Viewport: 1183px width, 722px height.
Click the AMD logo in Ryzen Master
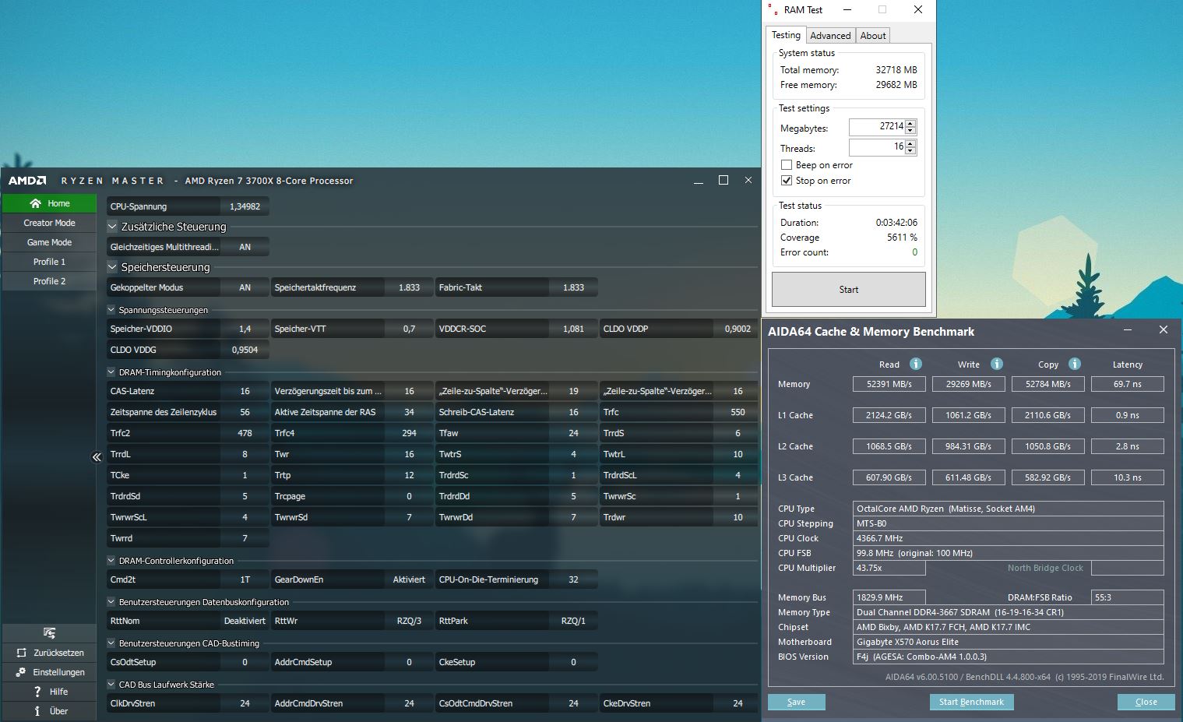tap(27, 181)
